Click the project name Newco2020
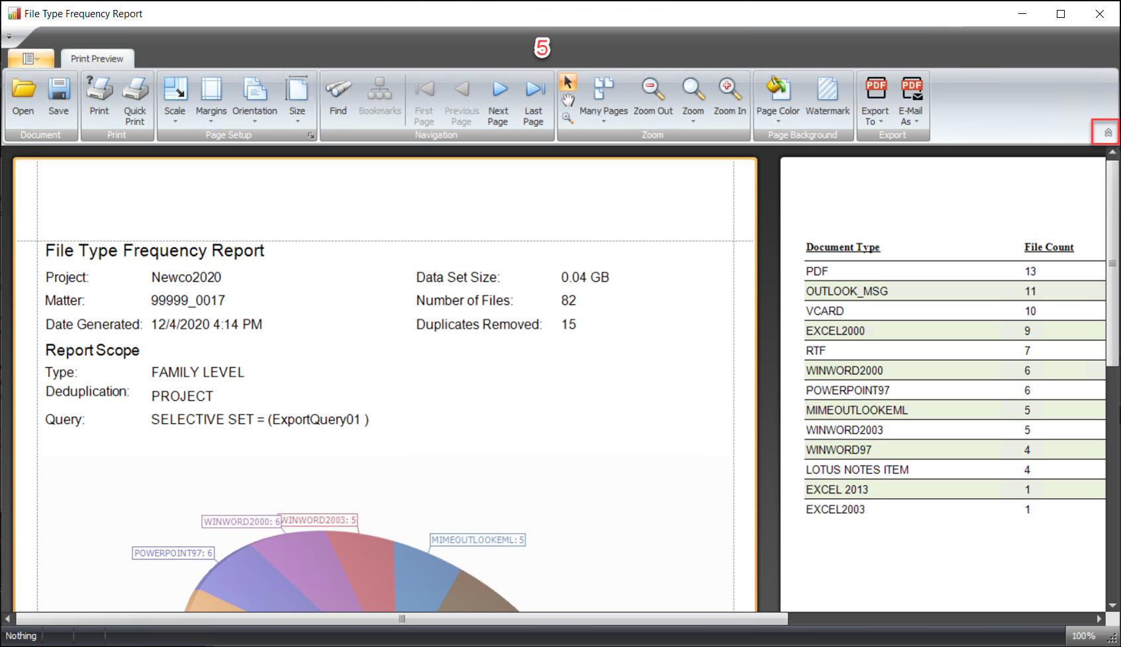 click(186, 277)
